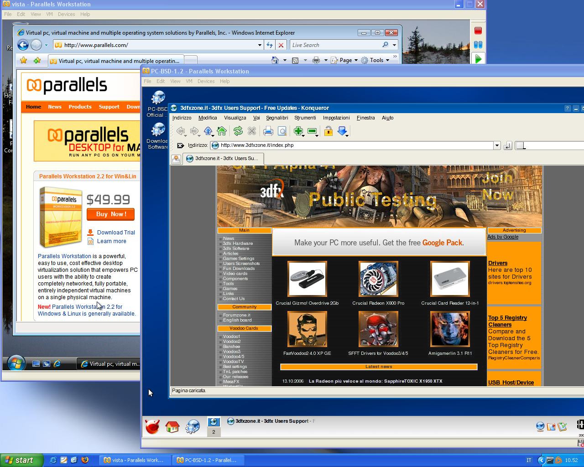
Task: Decrease font size with green minus icon
Action: pyautogui.click(x=312, y=131)
